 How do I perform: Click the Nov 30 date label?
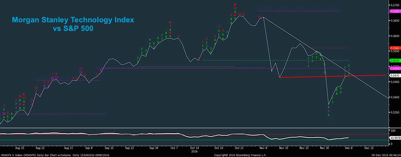(x=325, y=148)
